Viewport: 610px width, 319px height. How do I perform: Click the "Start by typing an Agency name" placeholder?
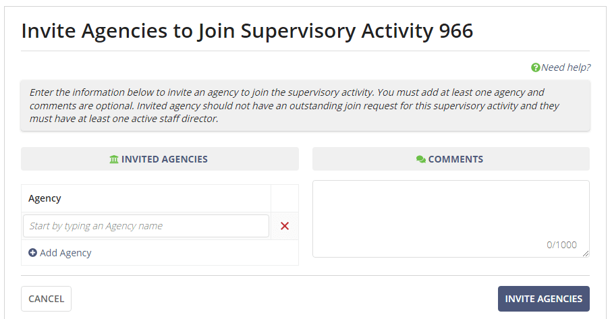pos(96,226)
